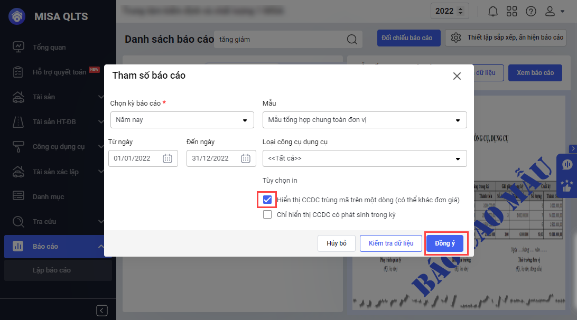Expand the right side panel arrow

click(573, 148)
